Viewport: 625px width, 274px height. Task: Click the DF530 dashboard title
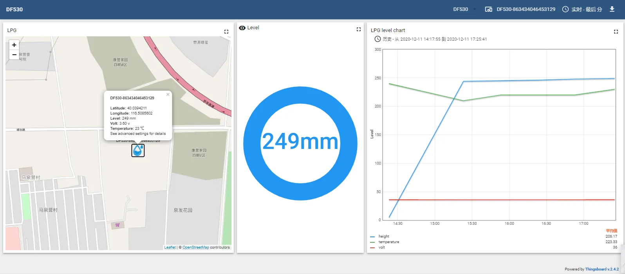point(14,9)
